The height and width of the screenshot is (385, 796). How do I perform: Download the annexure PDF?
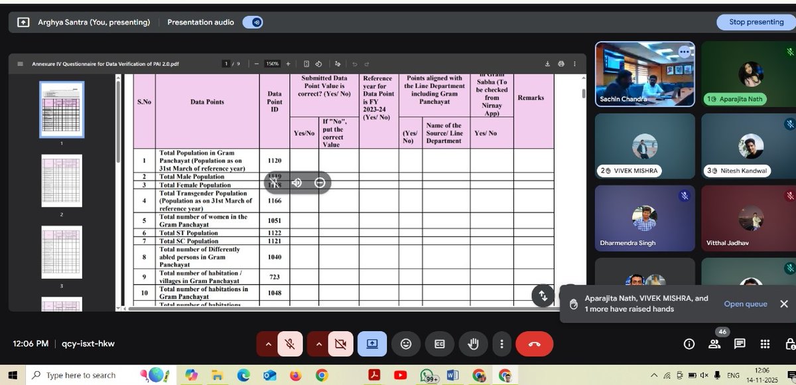pyautogui.click(x=547, y=63)
